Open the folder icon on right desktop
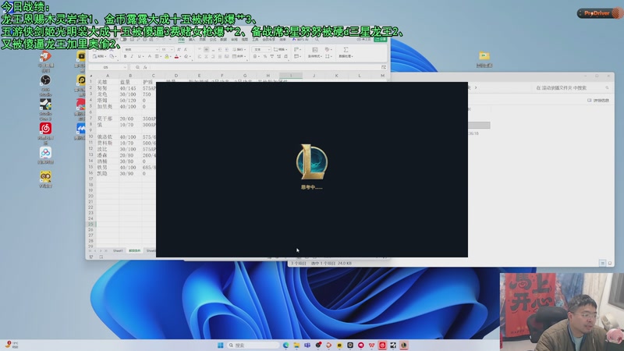Image resolution: width=624 pixels, height=351 pixels. coord(484,58)
